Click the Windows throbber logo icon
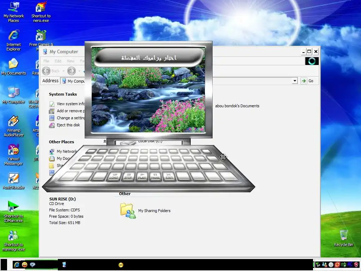 click(312, 61)
